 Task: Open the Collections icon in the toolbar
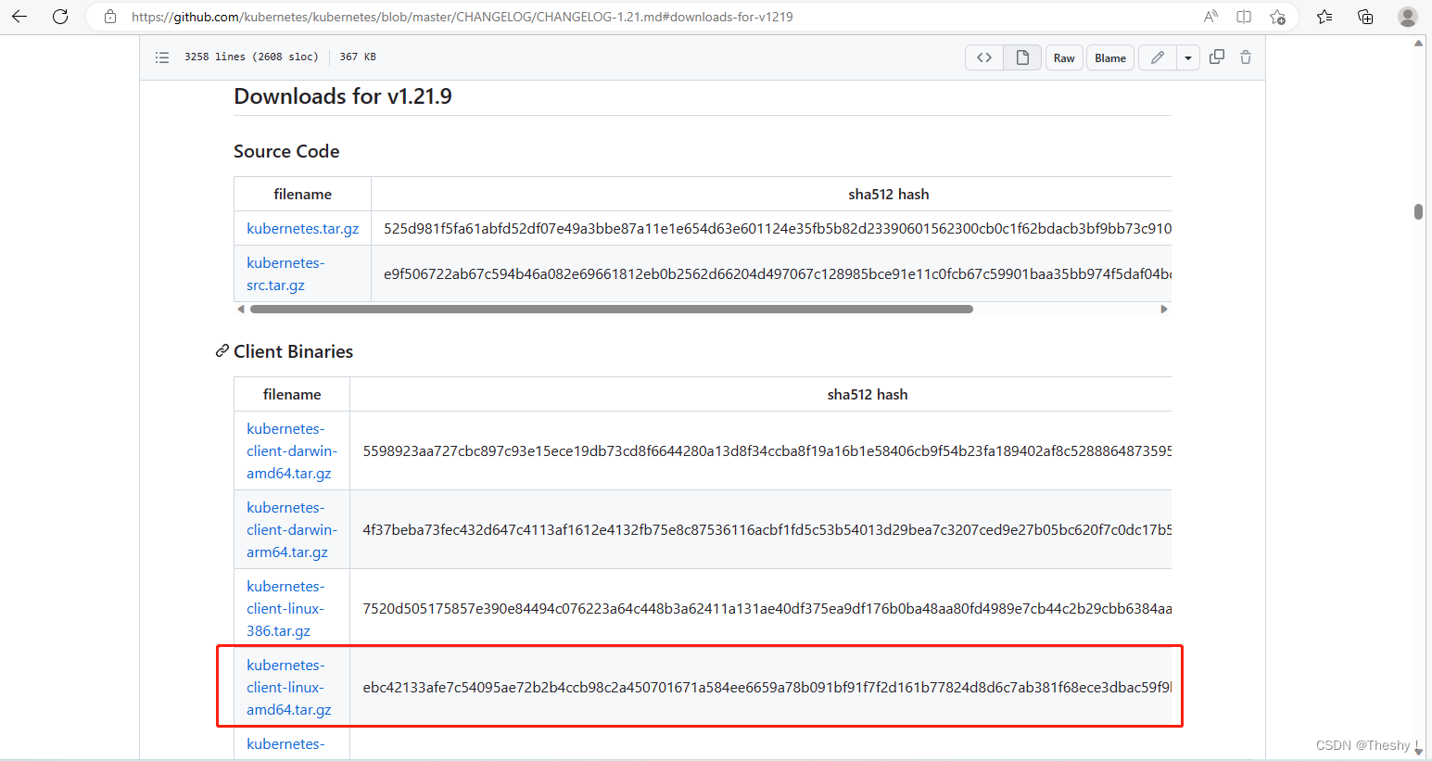1365,16
